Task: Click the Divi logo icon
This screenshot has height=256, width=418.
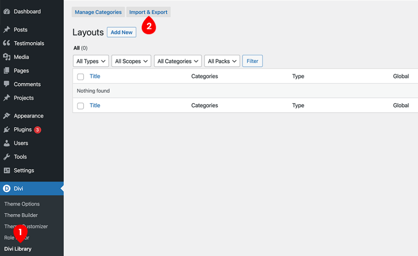Action: coord(7,188)
